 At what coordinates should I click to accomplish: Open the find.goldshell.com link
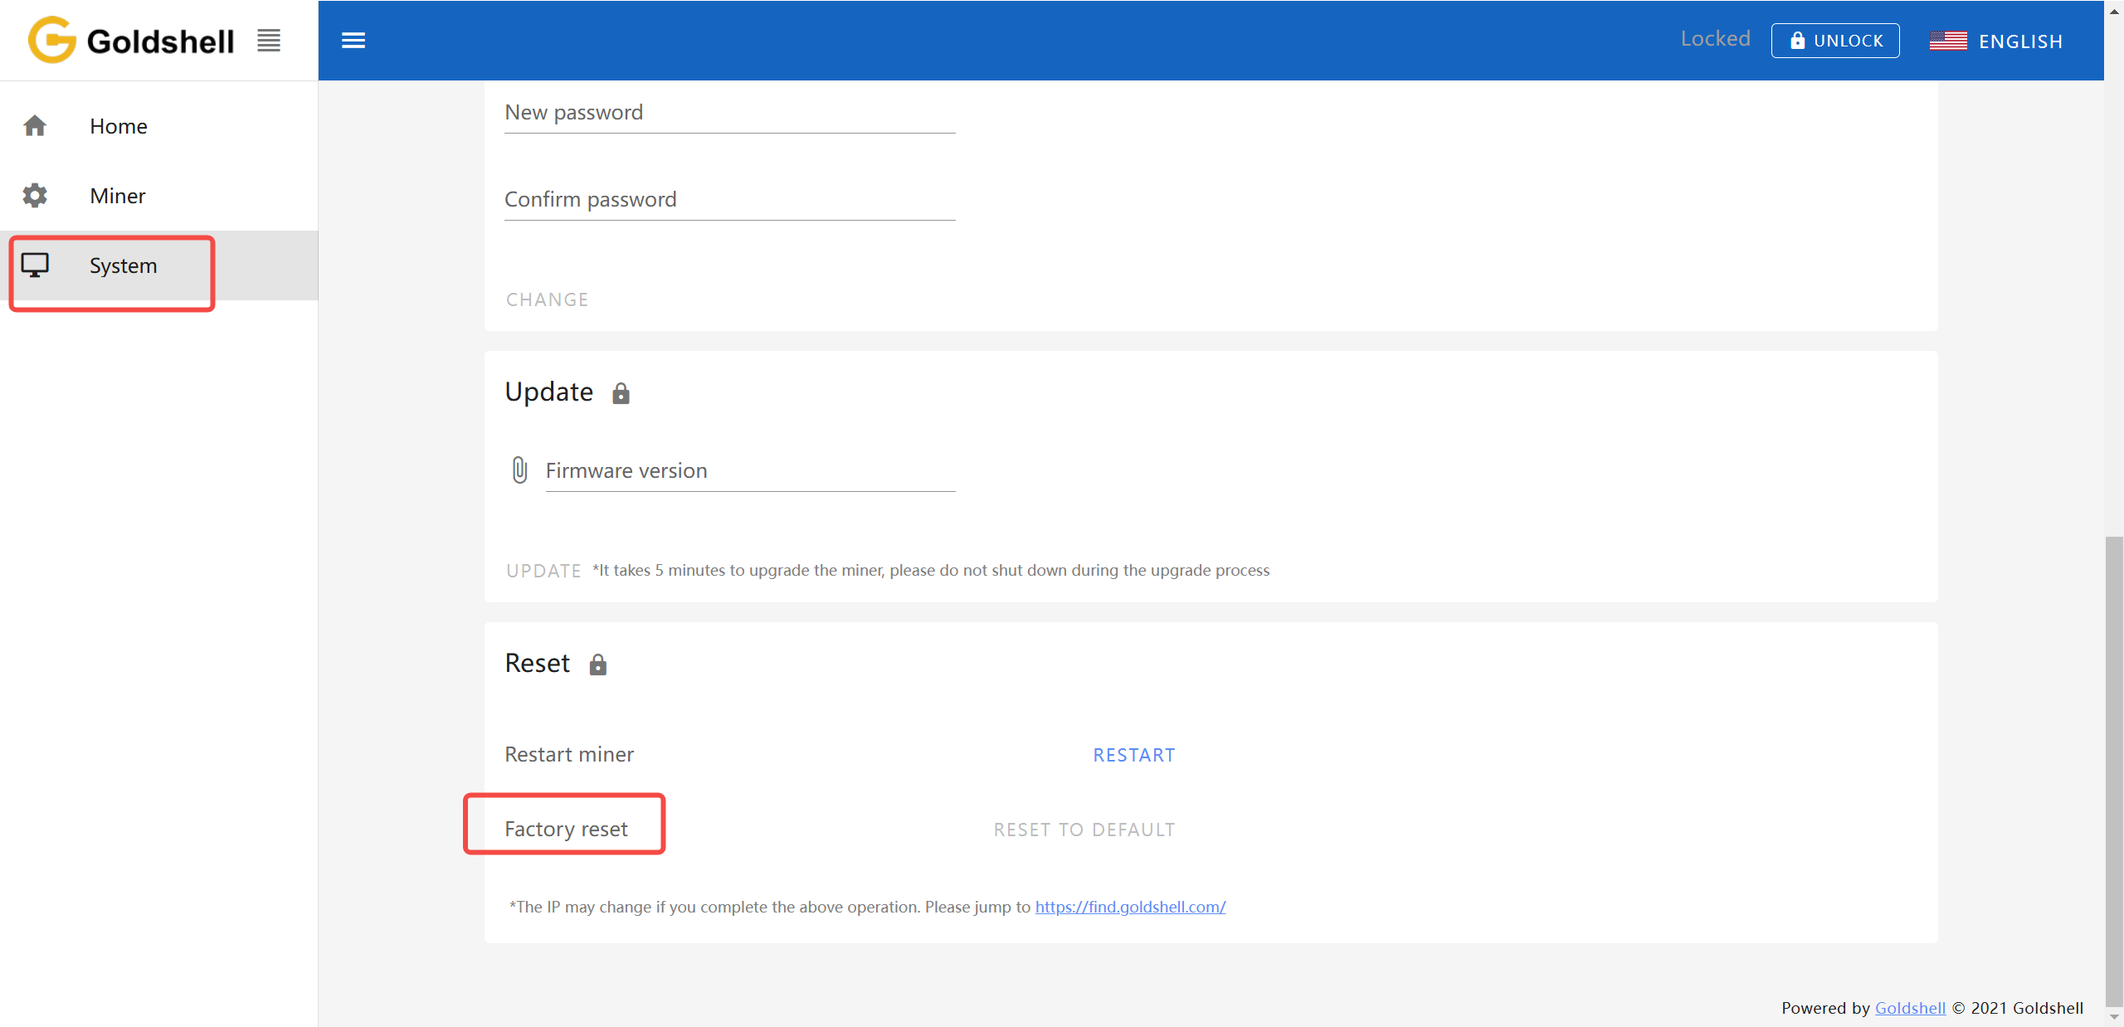(x=1130, y=907)
